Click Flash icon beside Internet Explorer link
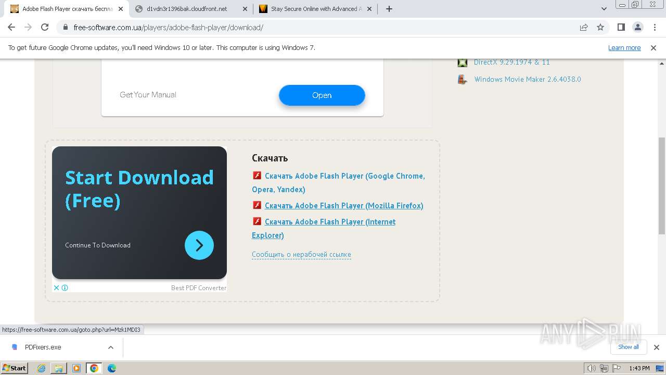The width and height of the screenshot is (666, 375). 257,221
